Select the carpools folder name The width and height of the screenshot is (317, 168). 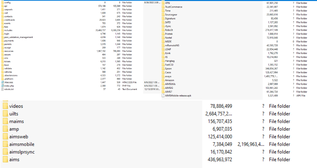click(x=8, y=9)
